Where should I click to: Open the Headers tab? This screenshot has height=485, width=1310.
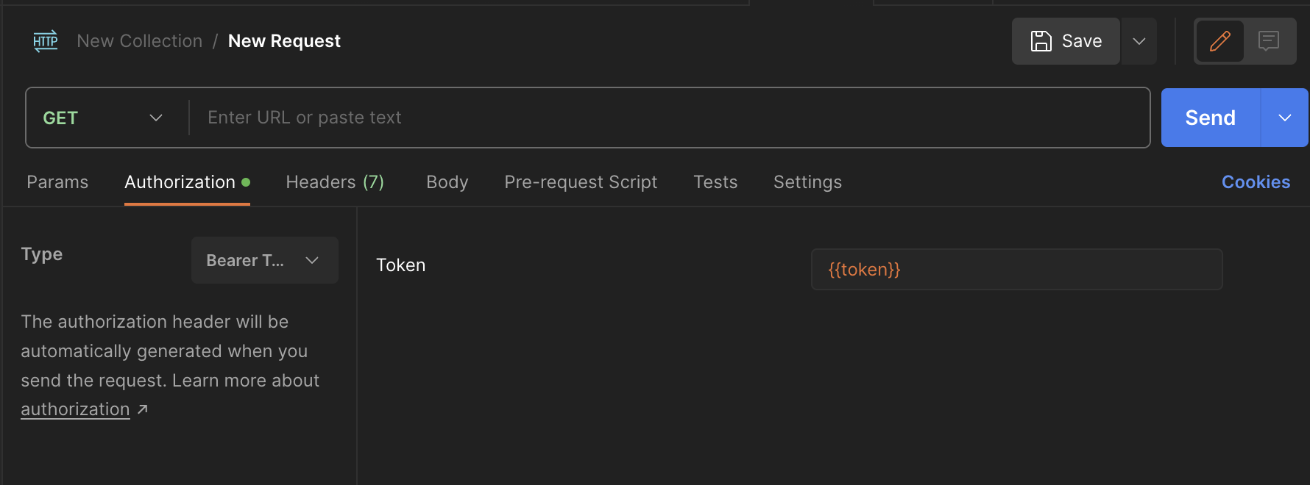click(335, 182)
